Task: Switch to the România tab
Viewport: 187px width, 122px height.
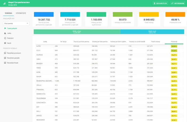Action: tap(9, 13)
